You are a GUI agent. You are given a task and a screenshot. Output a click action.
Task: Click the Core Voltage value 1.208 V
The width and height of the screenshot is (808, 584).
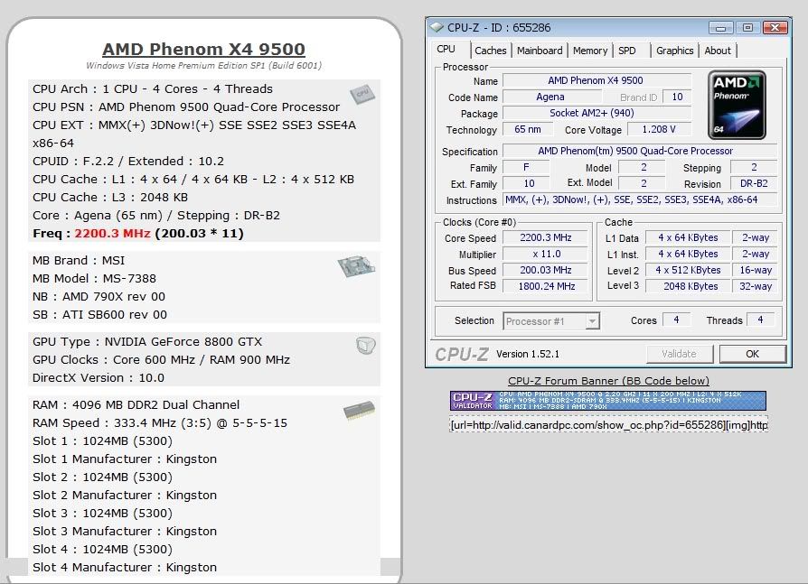(x=659, y=129)
